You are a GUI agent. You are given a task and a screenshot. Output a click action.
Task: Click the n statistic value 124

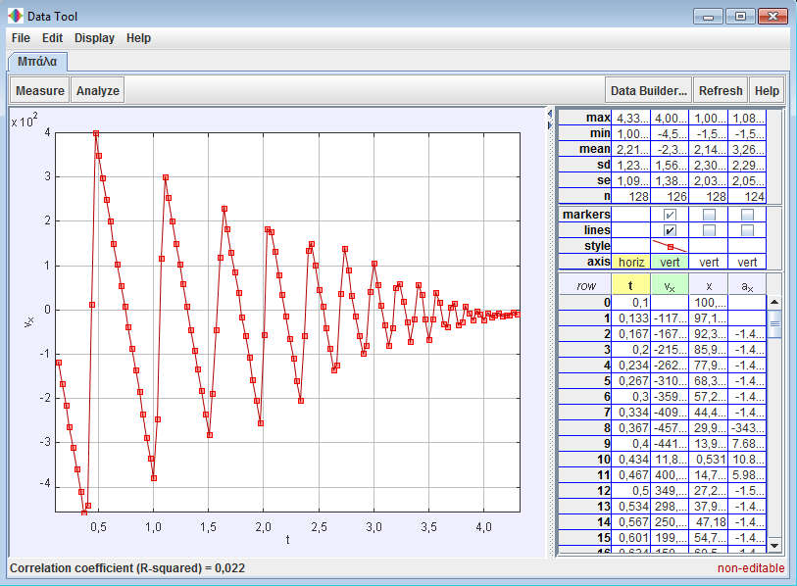coord(747,197)
